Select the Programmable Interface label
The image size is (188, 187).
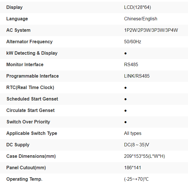32,76
